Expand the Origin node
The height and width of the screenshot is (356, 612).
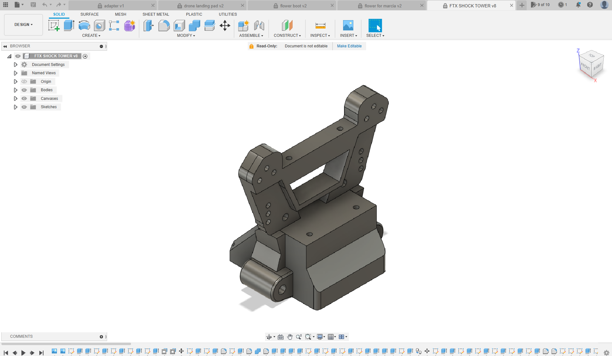pos(15,82)
